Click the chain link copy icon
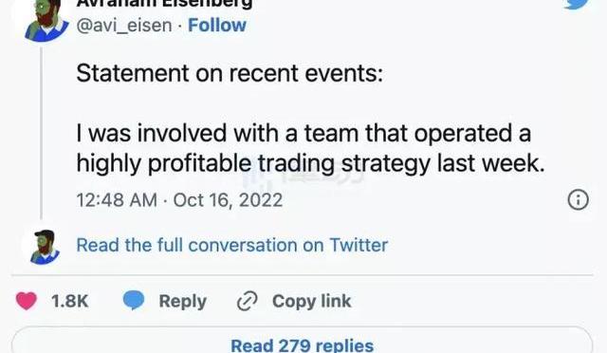This screenshot has height=353, width=607. (247, 302)
